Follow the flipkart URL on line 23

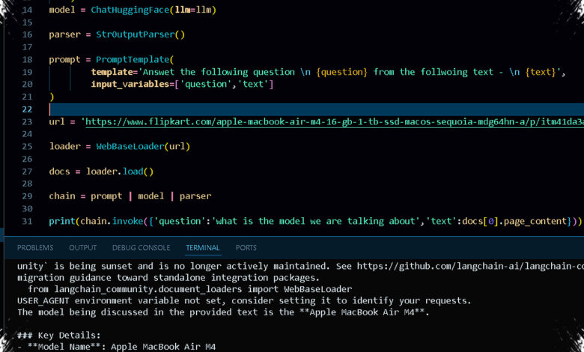(x=335, y=122)
